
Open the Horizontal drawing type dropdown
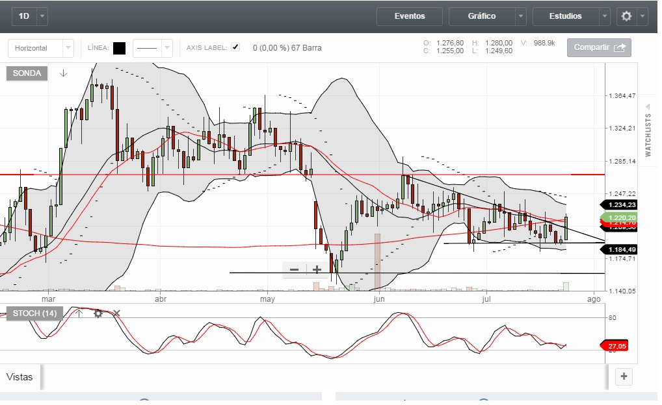coord(68,48)
